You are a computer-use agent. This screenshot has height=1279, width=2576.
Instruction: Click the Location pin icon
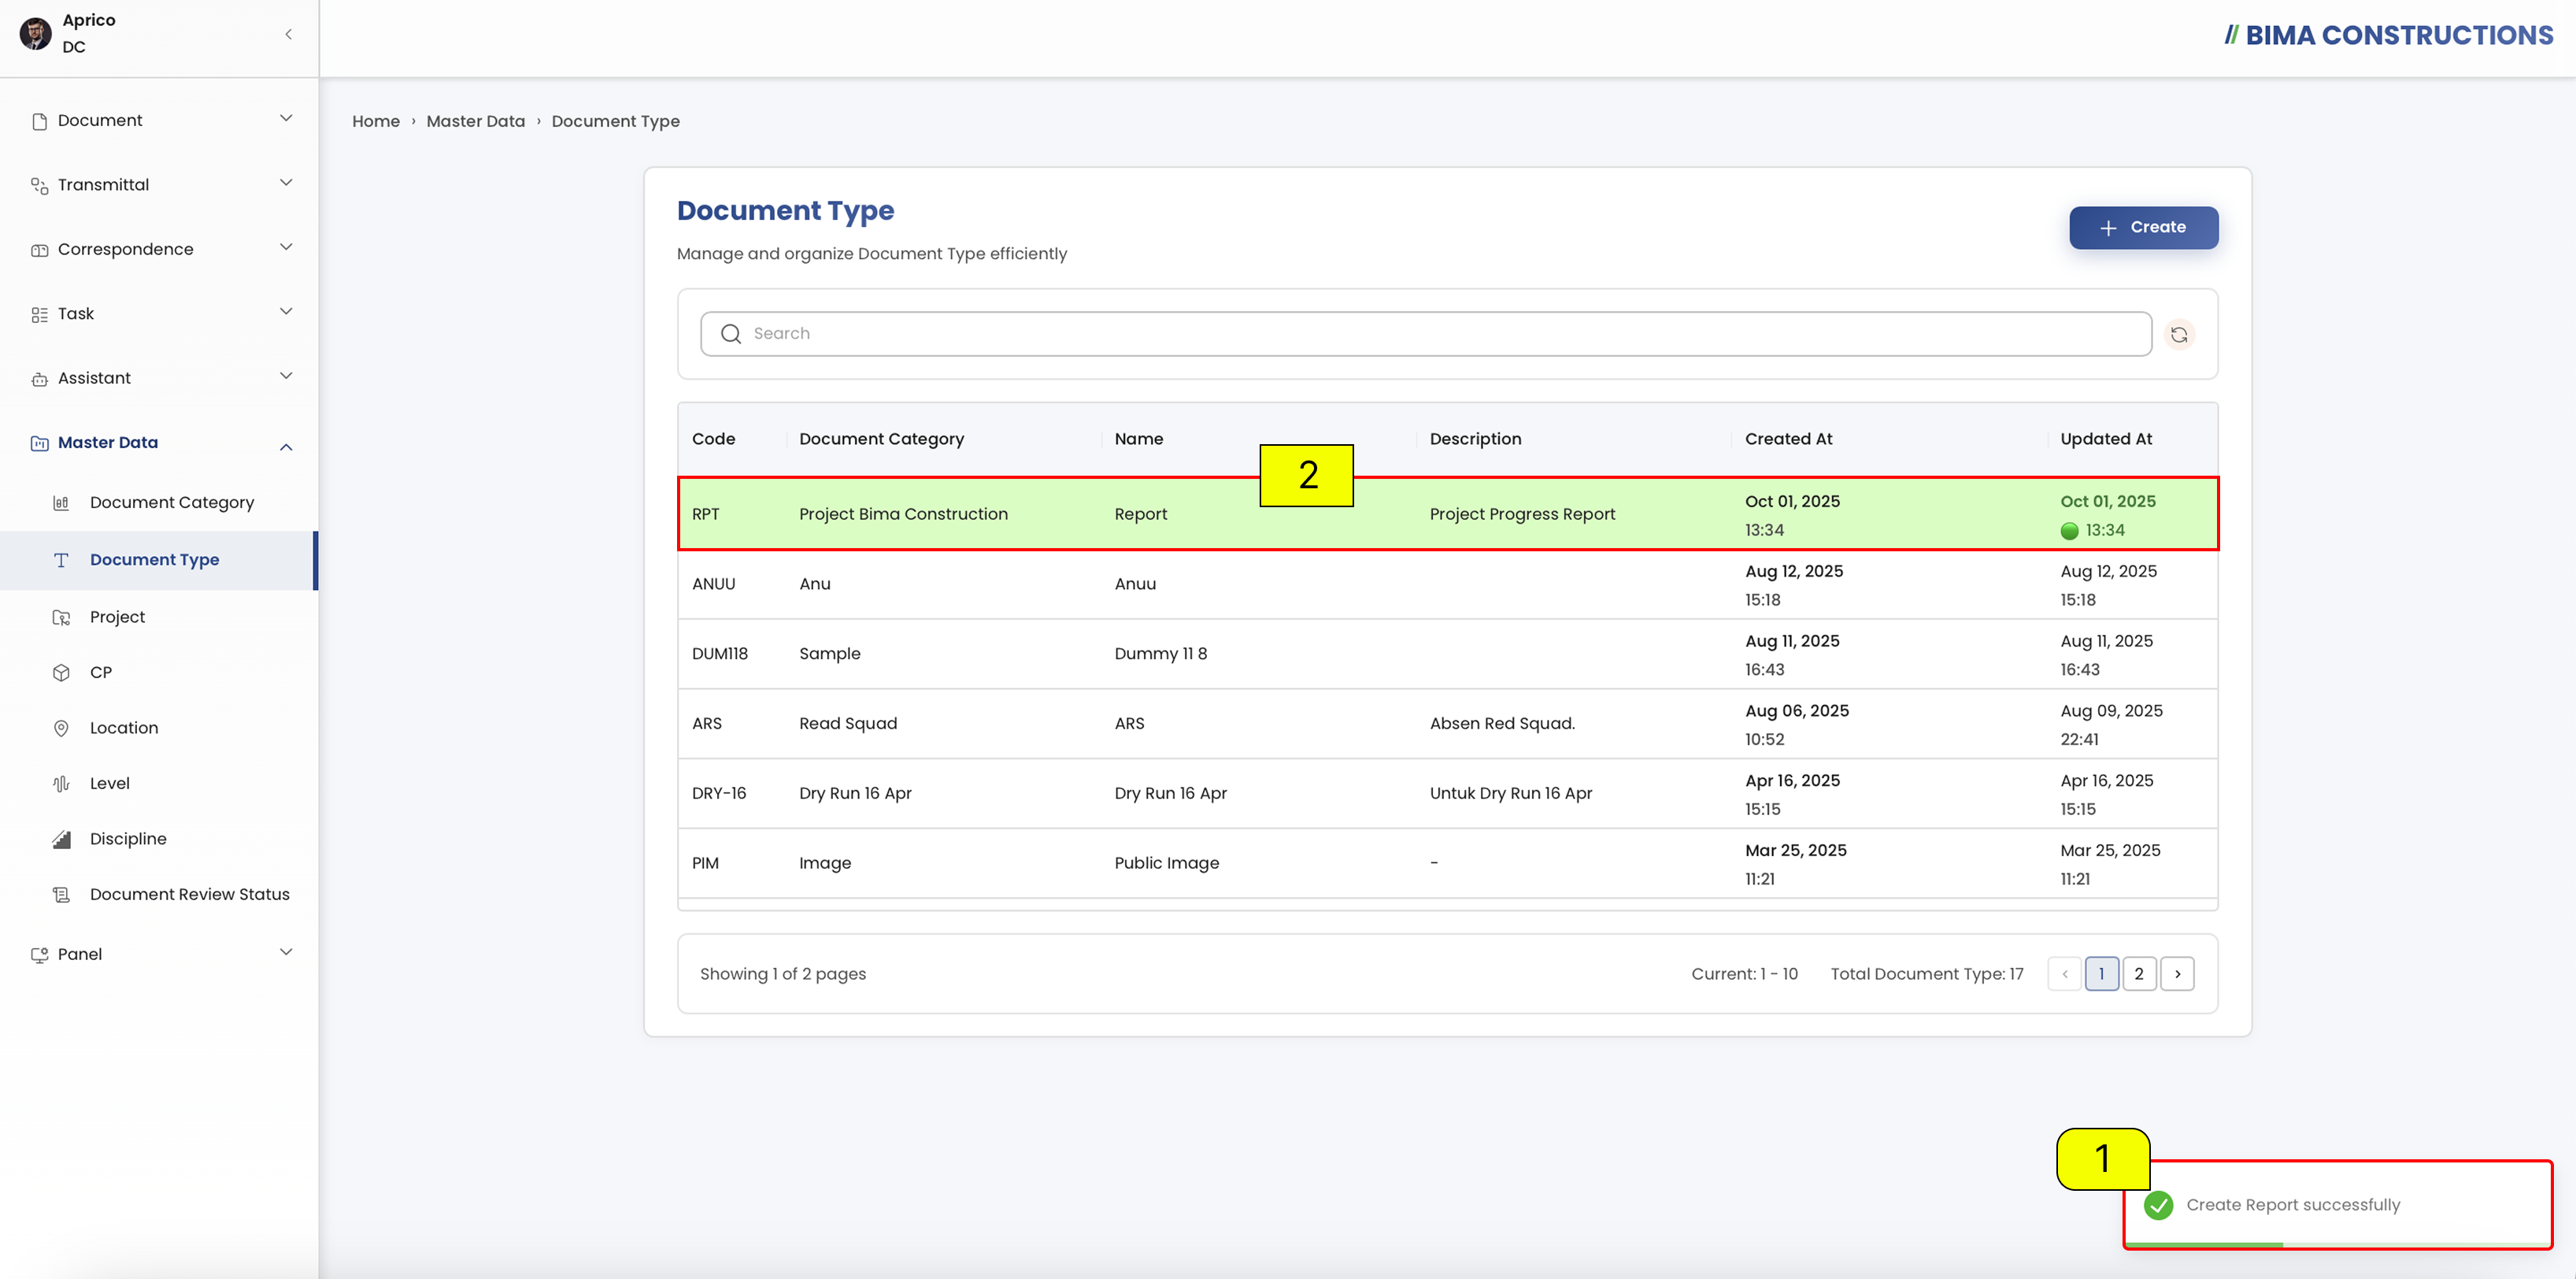[x=61, y=728]
